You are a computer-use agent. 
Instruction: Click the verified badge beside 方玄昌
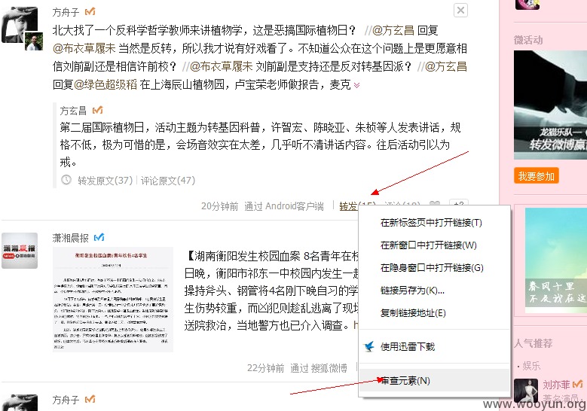(98, 111)
